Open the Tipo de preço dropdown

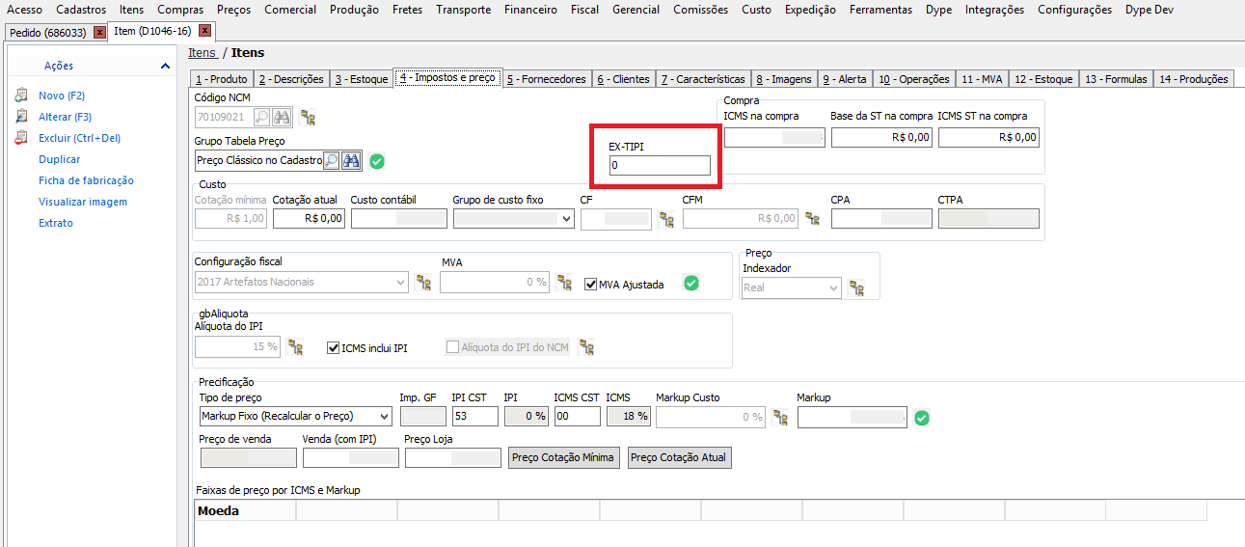(385, 417)
